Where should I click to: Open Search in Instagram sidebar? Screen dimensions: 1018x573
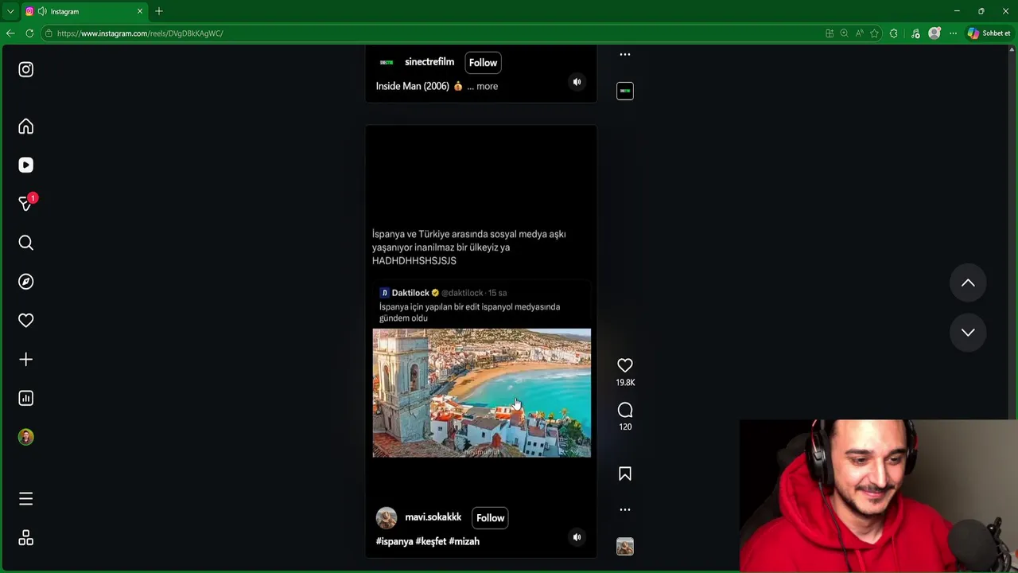[25, 243]
